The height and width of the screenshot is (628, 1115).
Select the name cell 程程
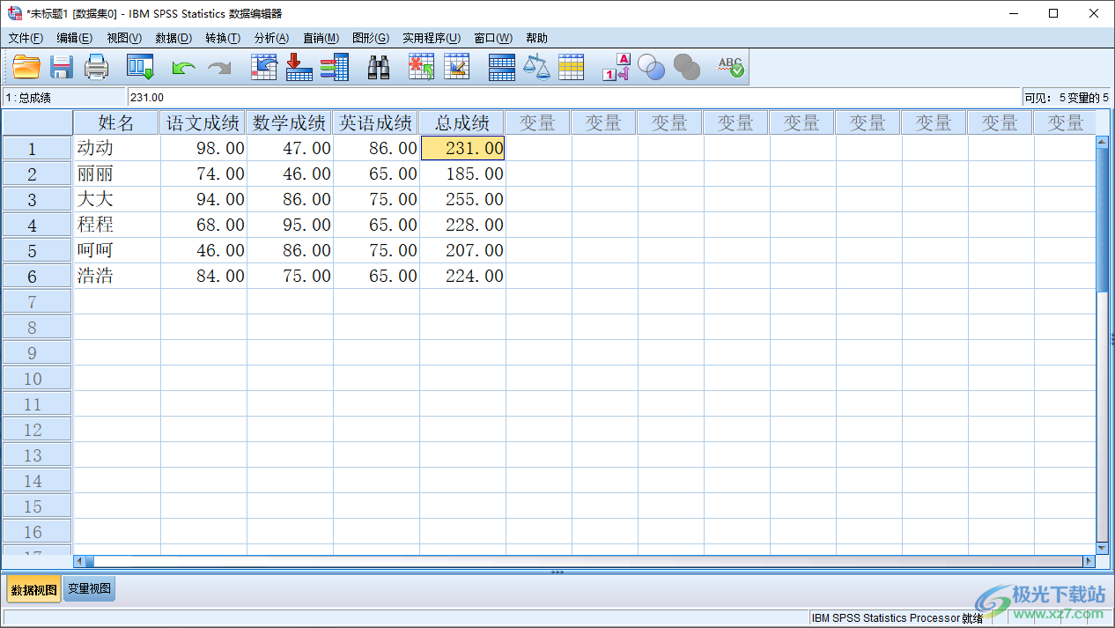116,225
